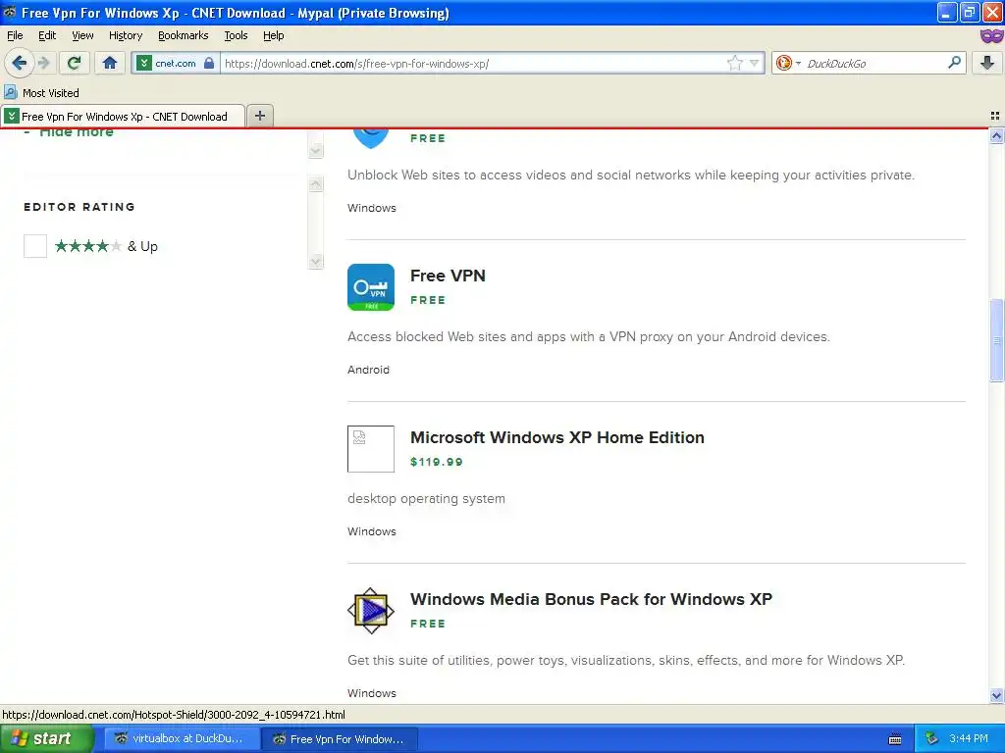Reload the page with the refresh icon
The width and height of the screenshot is (1005, 753).
(x=75, y=63)
